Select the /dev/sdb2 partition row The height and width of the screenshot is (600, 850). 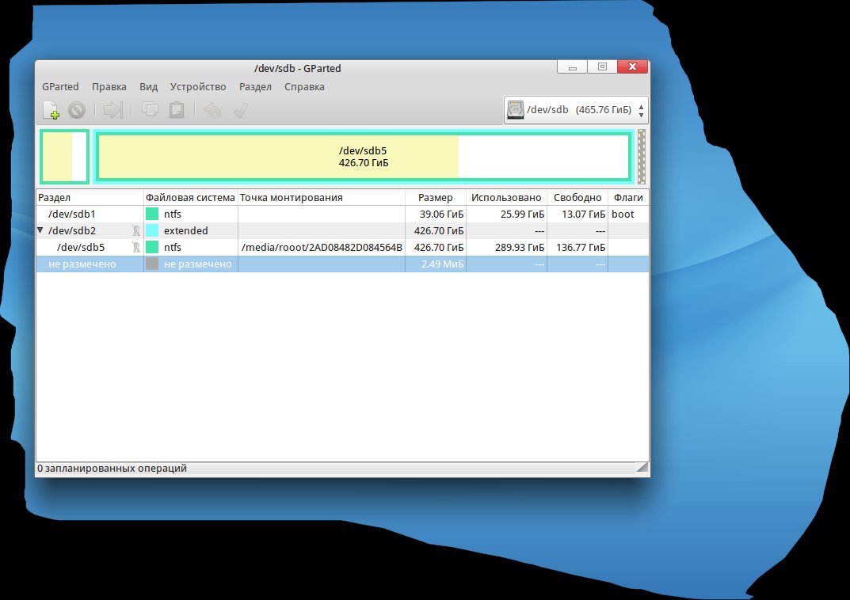(x=342, y=230)
